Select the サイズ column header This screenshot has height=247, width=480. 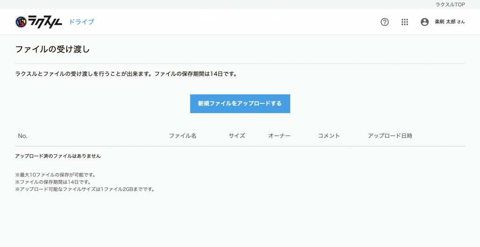tap(237, 136)
